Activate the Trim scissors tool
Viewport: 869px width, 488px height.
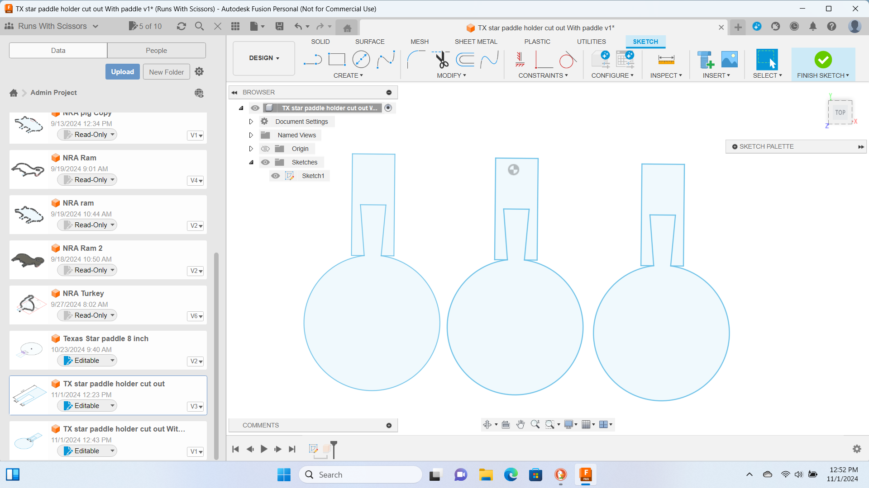coord(441,59)
